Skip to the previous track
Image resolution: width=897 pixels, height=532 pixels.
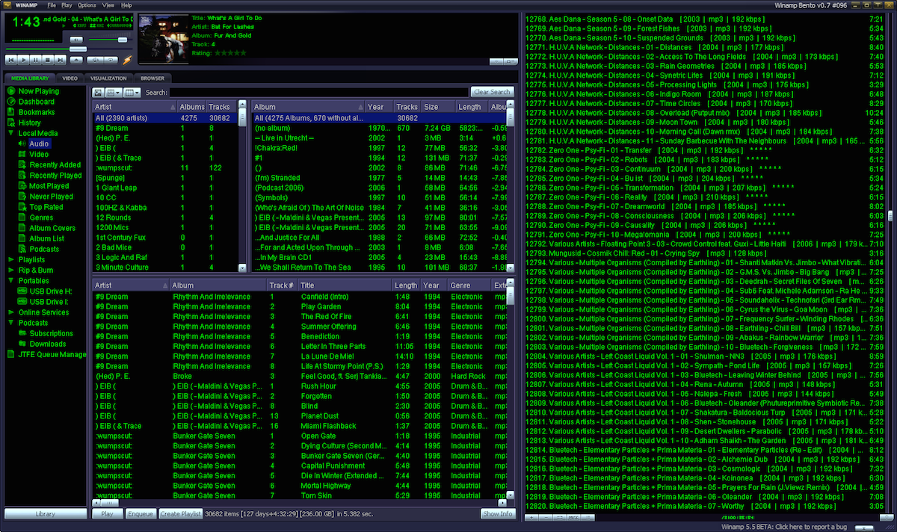point(11,60)
